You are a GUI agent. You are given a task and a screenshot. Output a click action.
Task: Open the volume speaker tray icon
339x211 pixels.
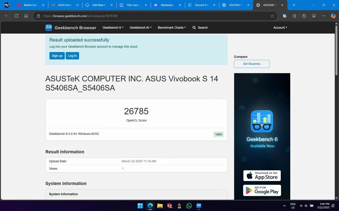(306, 206)
